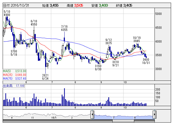This screenshot has width=174, height=125.
Task: Click the 出来高 volume label
Action: click(13, 86)
